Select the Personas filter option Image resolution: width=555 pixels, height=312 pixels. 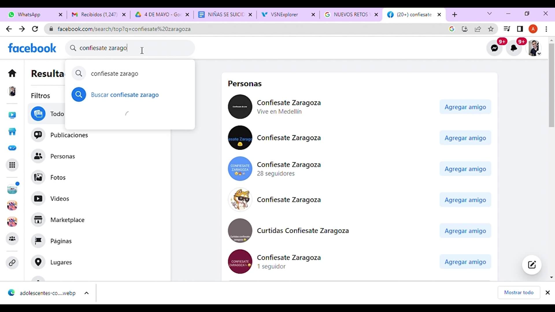(x=62, y=156)
